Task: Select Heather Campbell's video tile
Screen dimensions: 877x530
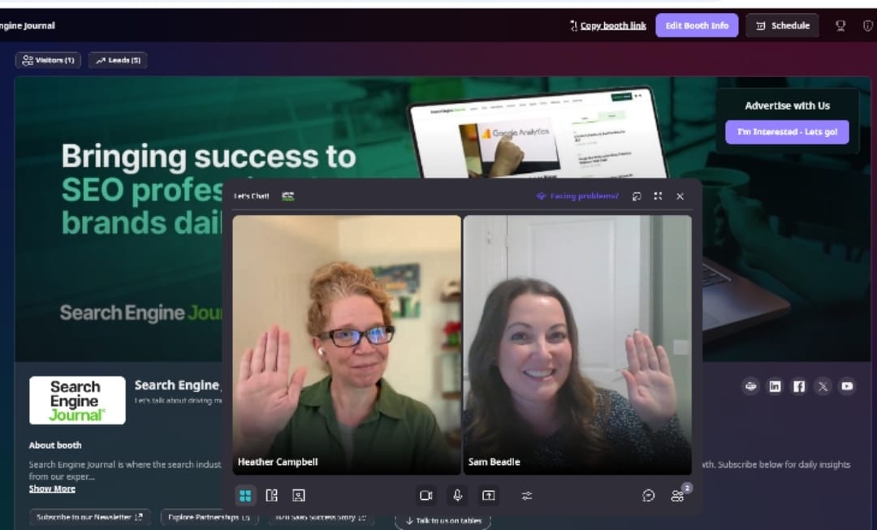Action: (347, 345)
